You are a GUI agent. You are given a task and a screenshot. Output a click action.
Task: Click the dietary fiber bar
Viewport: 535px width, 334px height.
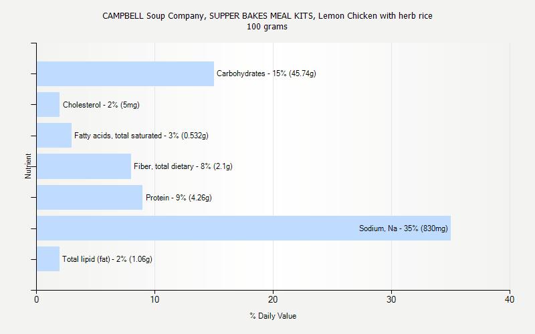(84, 166)
